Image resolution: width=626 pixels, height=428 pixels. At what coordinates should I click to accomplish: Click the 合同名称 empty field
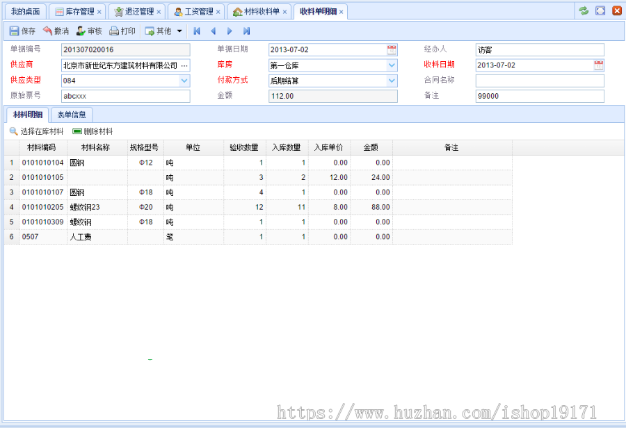pos(540,81)
